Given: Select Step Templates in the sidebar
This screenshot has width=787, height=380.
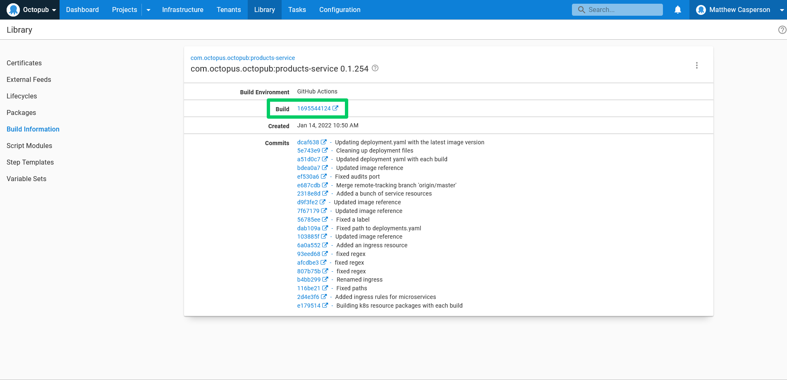Looking at the screenshot, I should click(30, 162).
